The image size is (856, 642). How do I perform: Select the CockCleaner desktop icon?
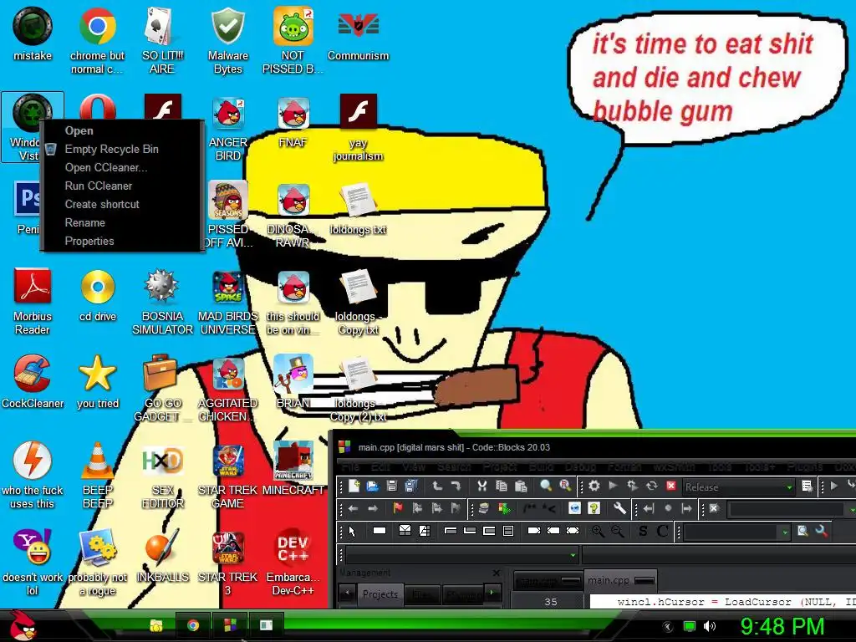click(x=33, y=381)
